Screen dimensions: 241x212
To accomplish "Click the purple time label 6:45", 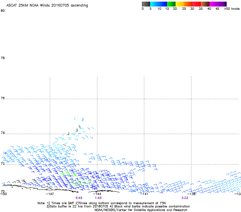I will pyautogui.click(x=79, y=198).
